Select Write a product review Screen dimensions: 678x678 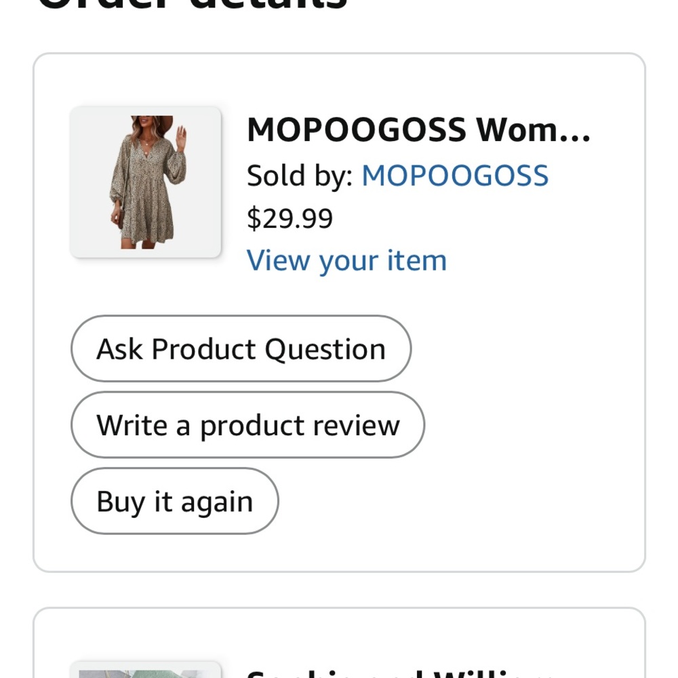tap(247, 424)
